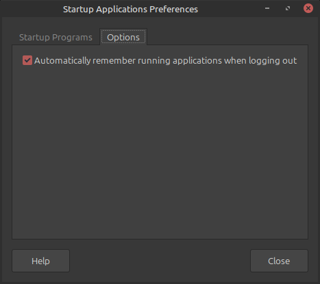The width and height of the screenshot is (320, 284).
Task: Close window using red X icon
Action: (308, 8)
